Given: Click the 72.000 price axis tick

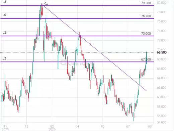Looking at the screenshot, I should click(162, 40).
